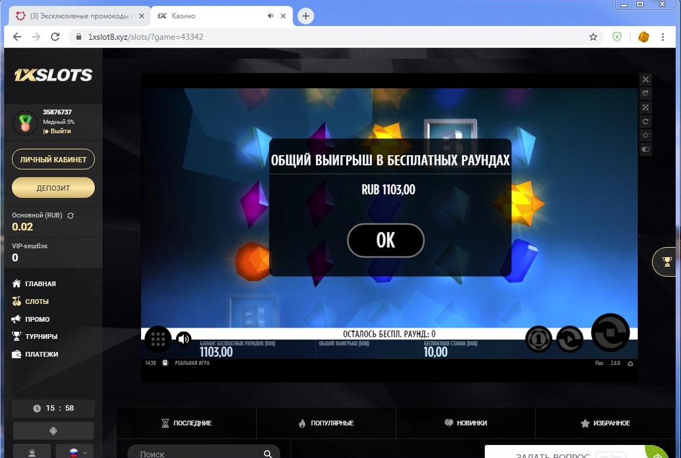Click the user profile icon button
This screenshot has width=681, height=458.
click(x=31, y=452)
